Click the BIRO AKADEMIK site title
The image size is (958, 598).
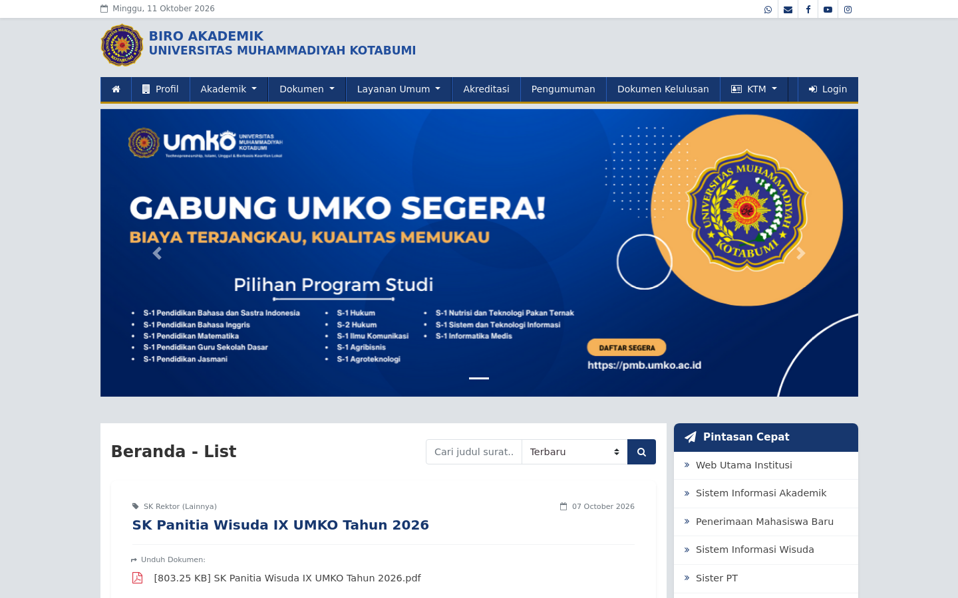coord(206,36)
